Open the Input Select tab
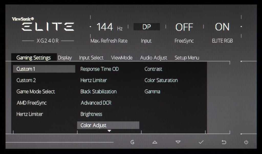 (x=91, y=58)
